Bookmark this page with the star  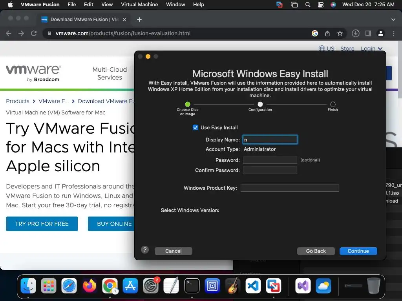(340, 33)
